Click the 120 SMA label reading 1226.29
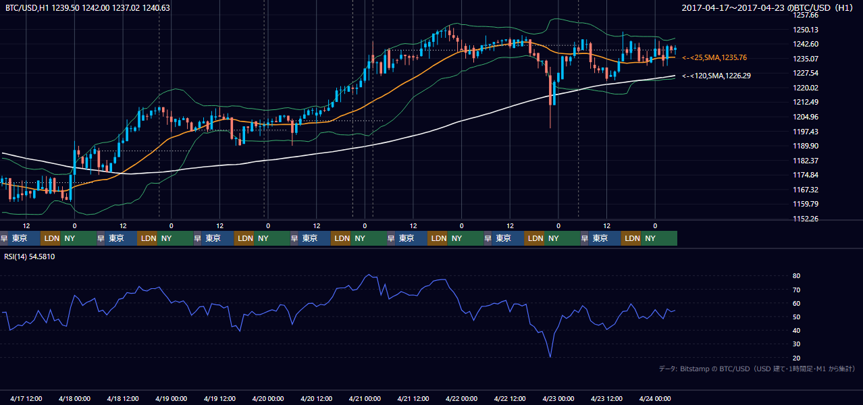Viewport: 863px width, 405px height. coord(716,76)
